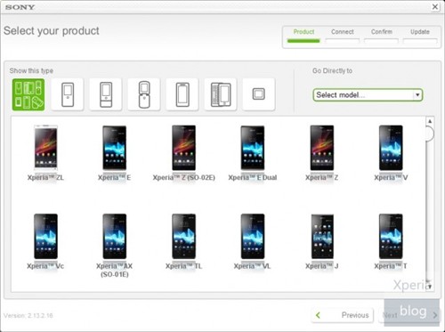
Task: Filter by flip clamshell phone type icon
Action: [x=144, y=94]
